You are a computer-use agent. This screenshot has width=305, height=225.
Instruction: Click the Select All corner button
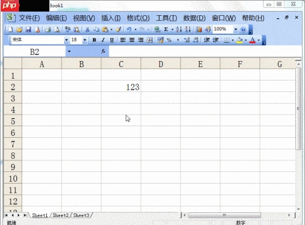(13, 63)
